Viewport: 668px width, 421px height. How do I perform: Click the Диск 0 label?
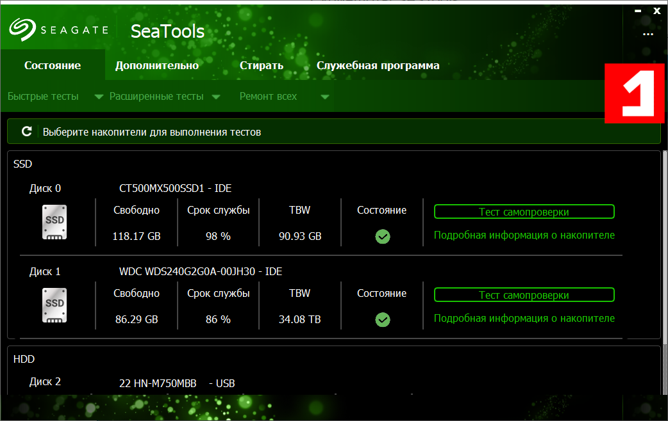point(45,188)
